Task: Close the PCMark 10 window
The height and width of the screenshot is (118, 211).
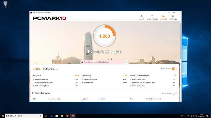Action: coord(179,13)
